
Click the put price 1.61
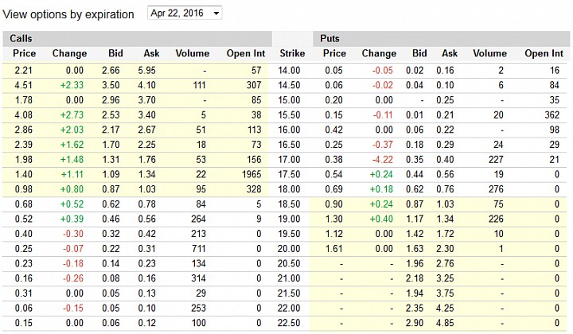pos(333,249)
